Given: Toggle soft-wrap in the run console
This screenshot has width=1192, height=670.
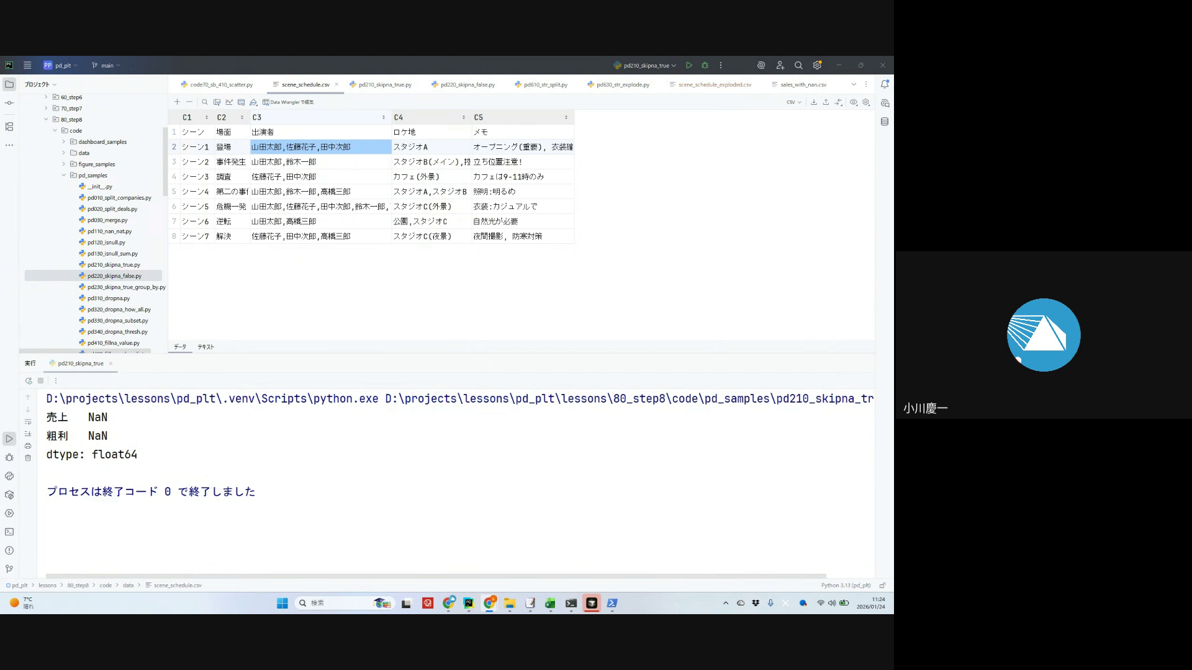Looking at the screenshot, I should [28, 422].
